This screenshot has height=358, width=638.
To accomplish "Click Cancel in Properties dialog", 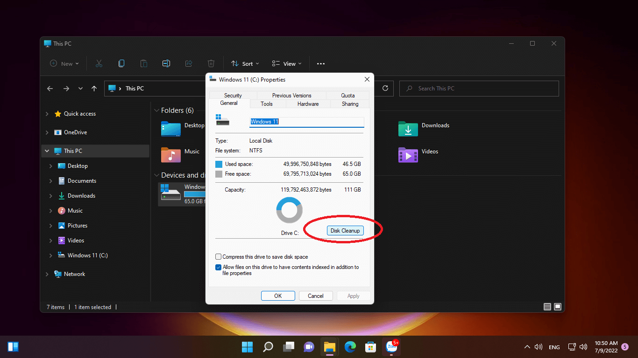I will 316,296.
